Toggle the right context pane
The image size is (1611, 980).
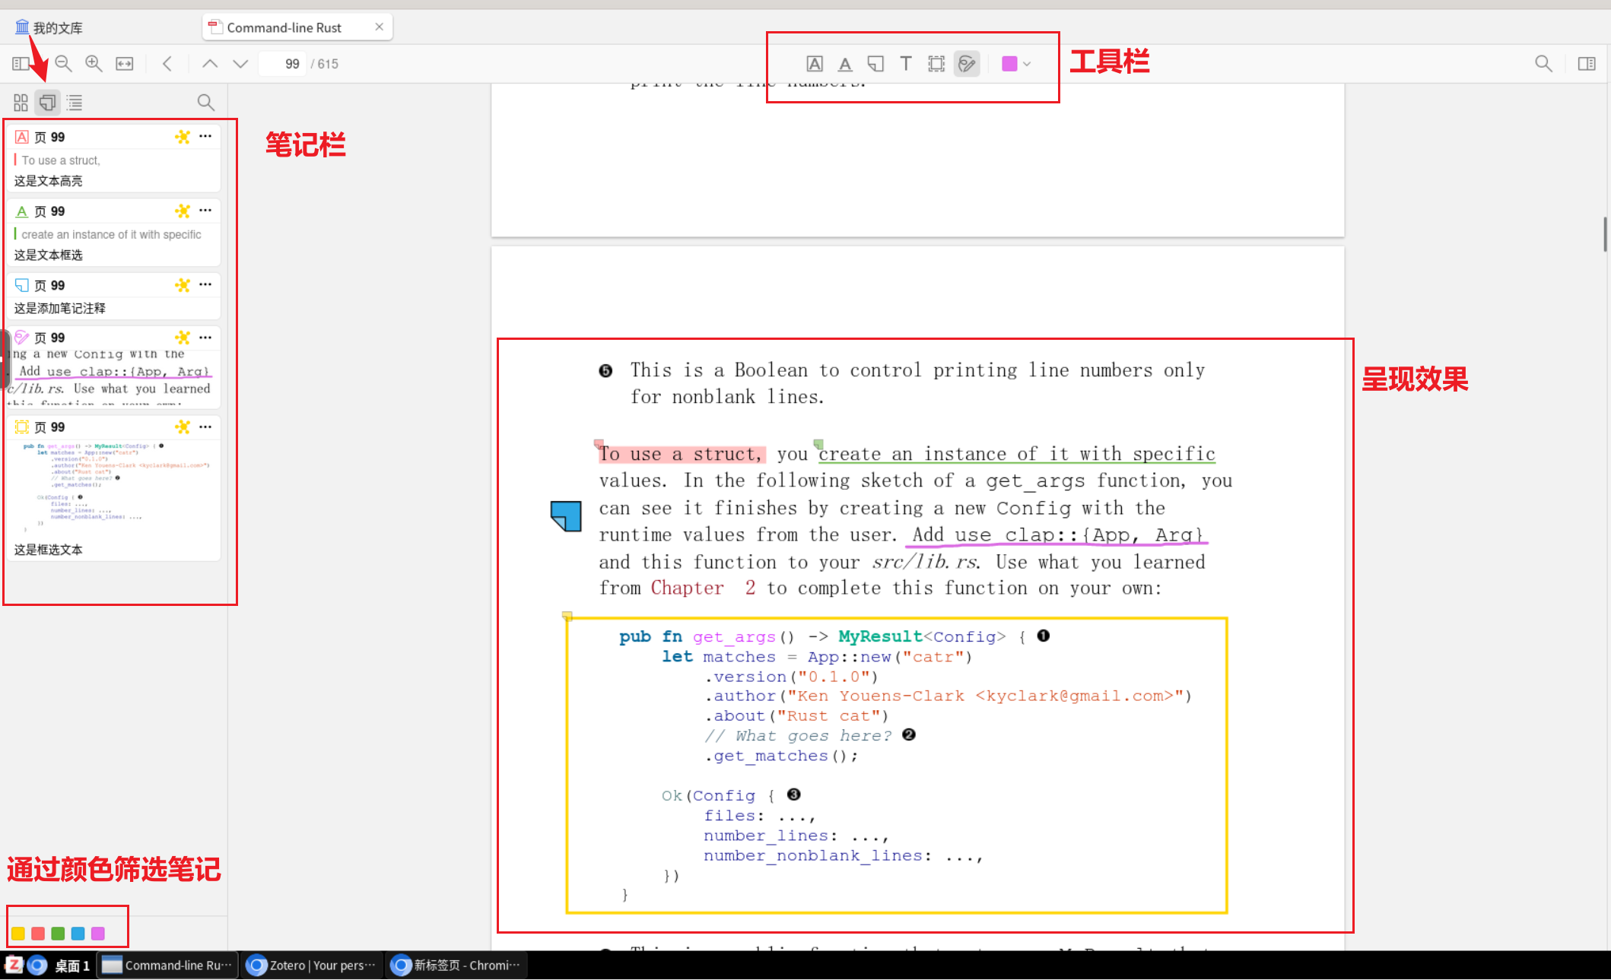1587,64
